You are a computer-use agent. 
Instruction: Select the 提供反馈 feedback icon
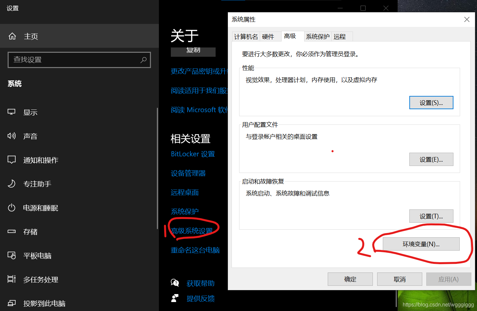[175, 298]
